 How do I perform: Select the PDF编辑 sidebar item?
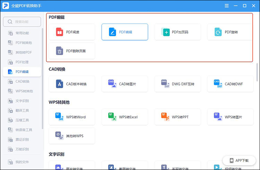[x=22, y=72]
